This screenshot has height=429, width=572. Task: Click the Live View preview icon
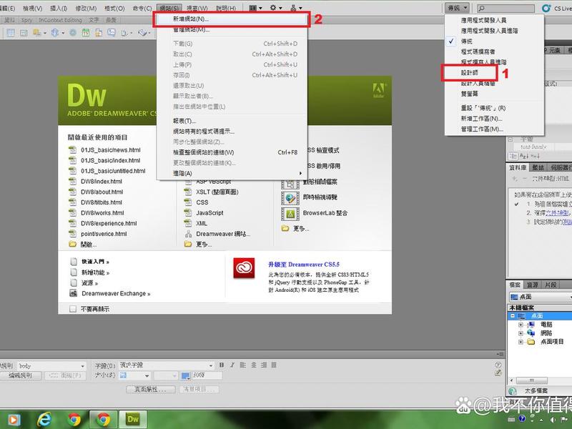pyautogui.click(x=290, y=198)
